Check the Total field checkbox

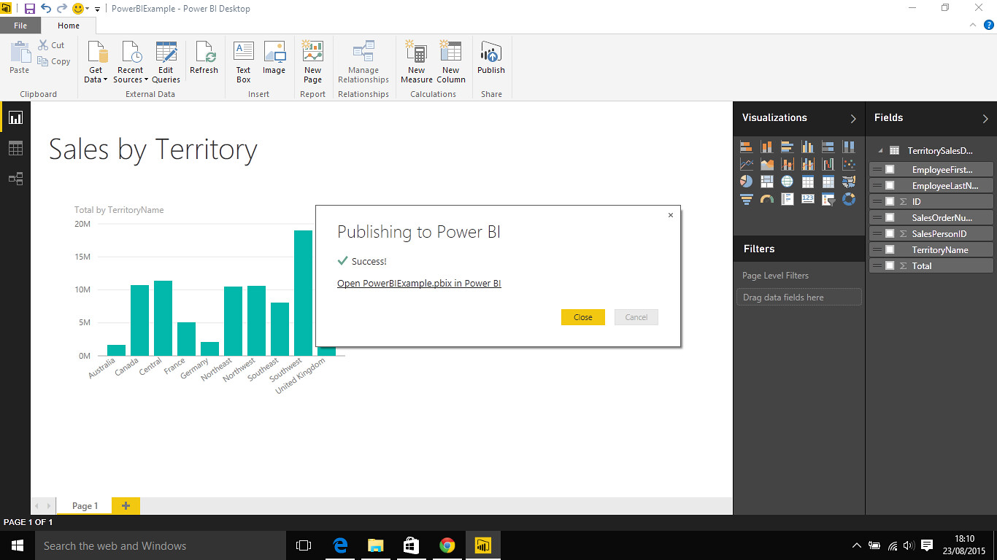pyautogui.click(x=890, y=265)
